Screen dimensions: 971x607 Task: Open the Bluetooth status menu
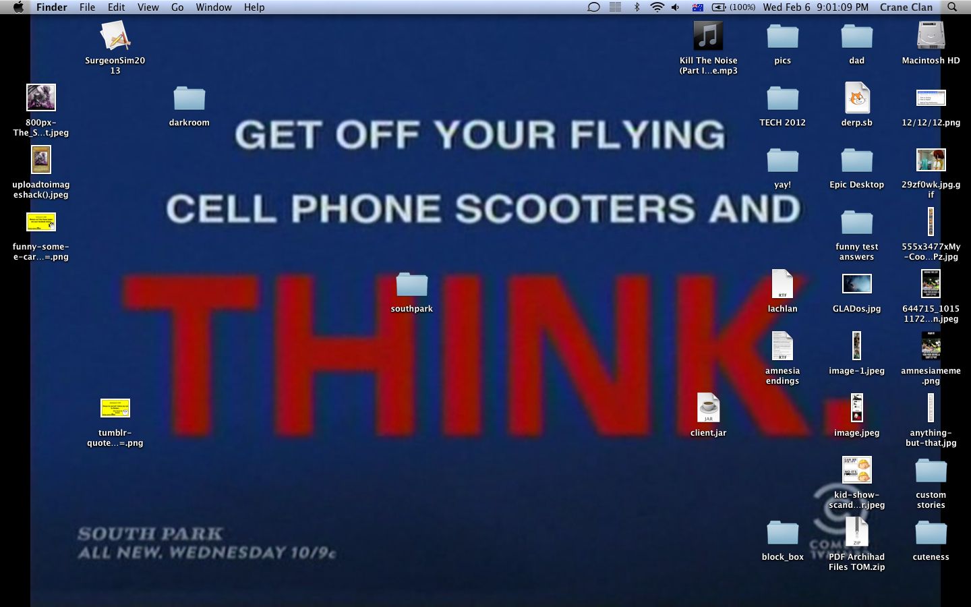coord(637,7)
